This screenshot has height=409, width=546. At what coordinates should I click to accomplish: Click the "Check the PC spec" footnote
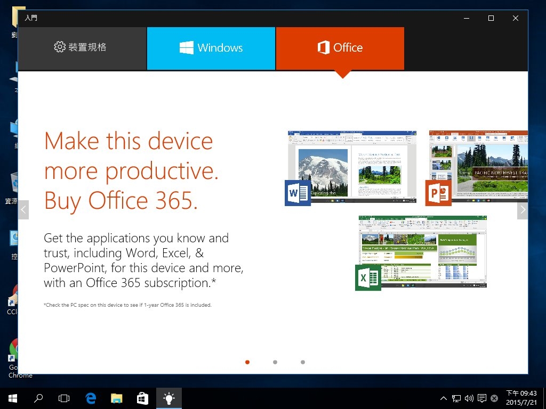[x=127, y=305]
